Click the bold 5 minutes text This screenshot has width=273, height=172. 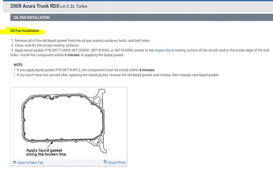(72, 55)
